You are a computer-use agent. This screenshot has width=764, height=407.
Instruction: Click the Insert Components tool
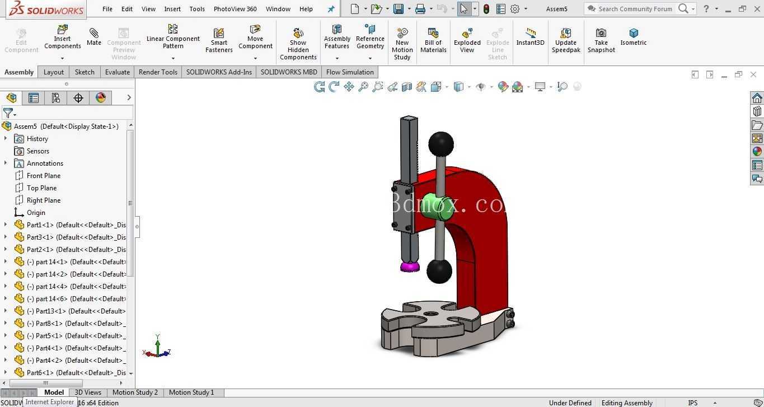(x=62, y=37)
